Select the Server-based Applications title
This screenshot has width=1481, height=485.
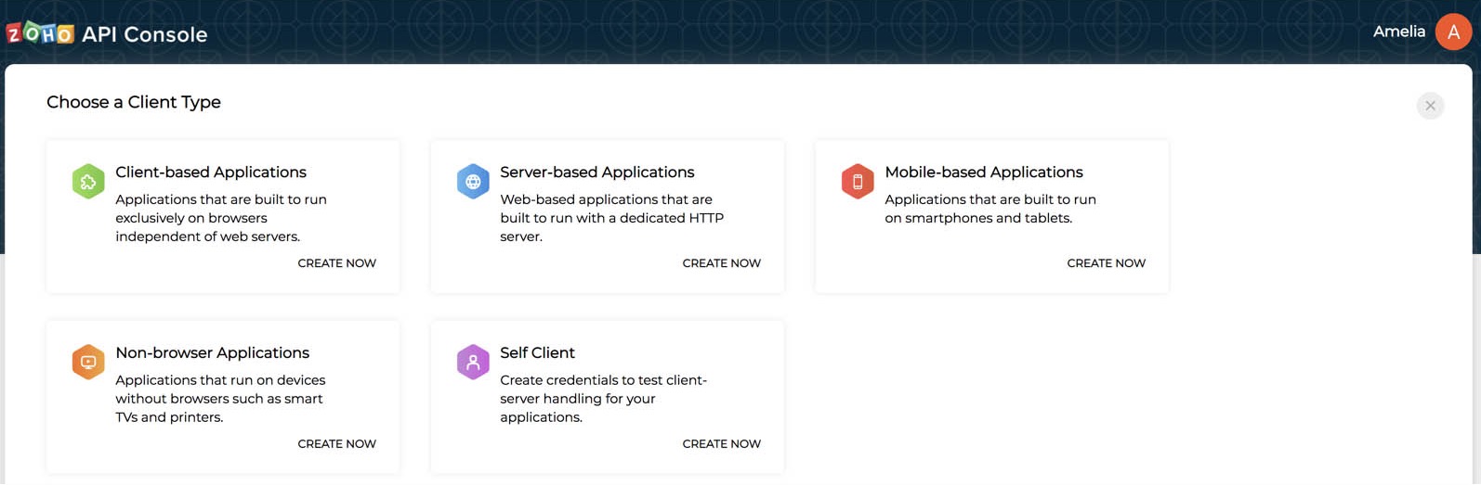[596, 172]
